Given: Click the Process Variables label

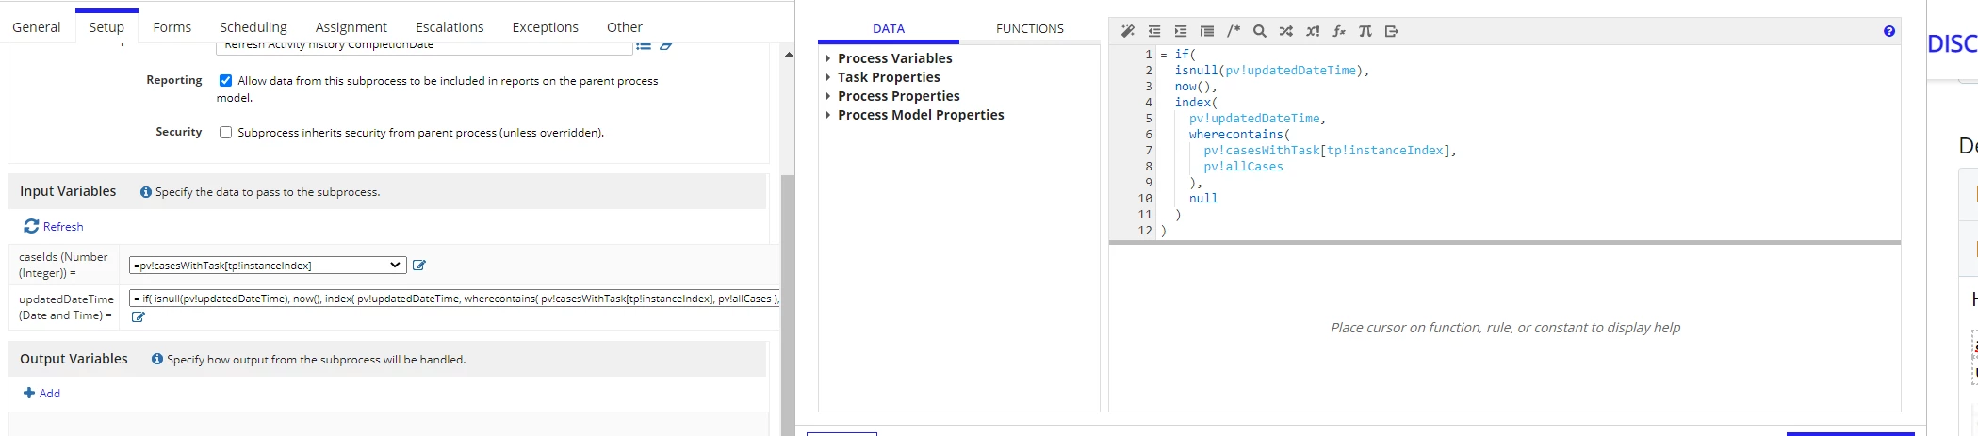Looking at the screenshot, I should [x=895, y=58].
